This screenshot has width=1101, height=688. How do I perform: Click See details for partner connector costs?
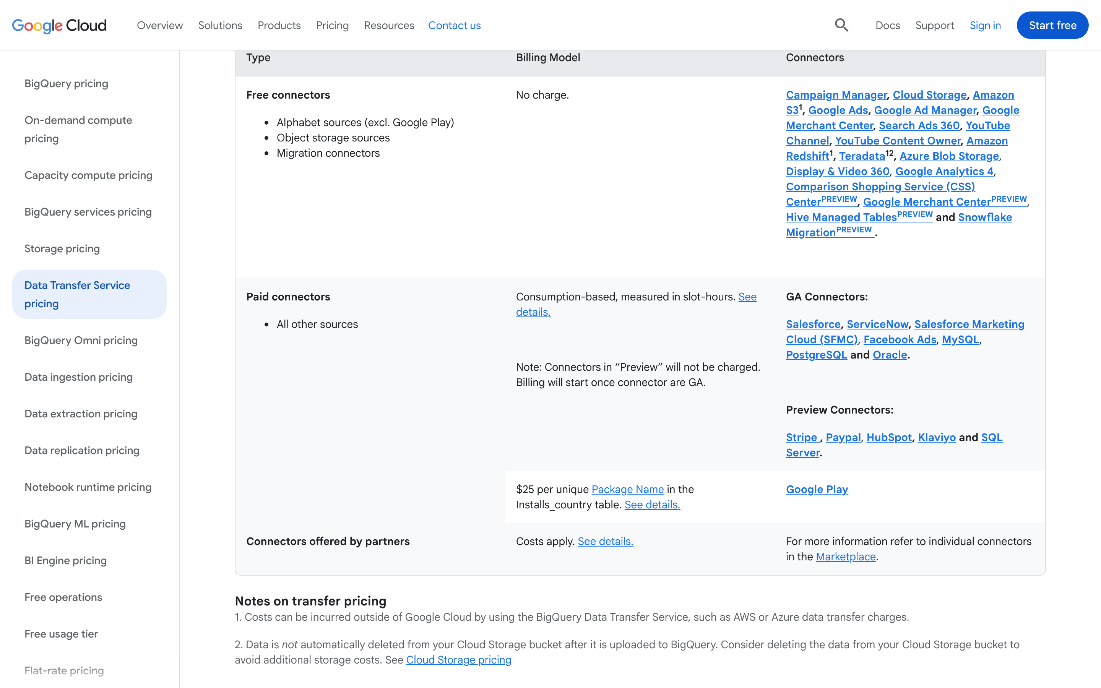click(x=605, y=542)
